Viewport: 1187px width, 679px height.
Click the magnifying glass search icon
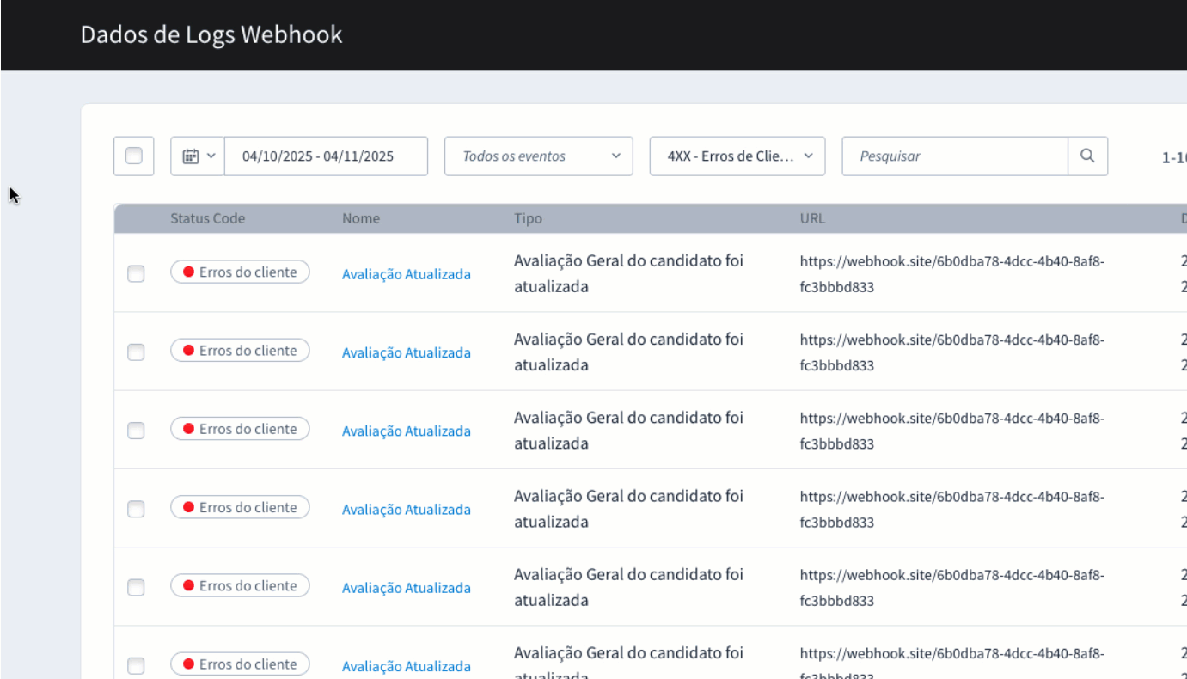point(1087,156)
